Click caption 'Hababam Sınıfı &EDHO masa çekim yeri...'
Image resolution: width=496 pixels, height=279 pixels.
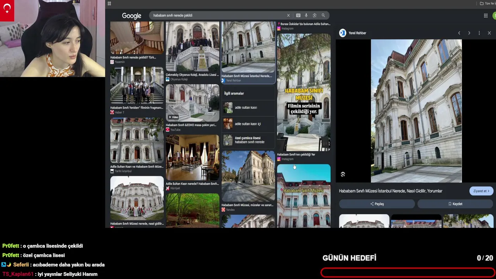tap(191, 125)
